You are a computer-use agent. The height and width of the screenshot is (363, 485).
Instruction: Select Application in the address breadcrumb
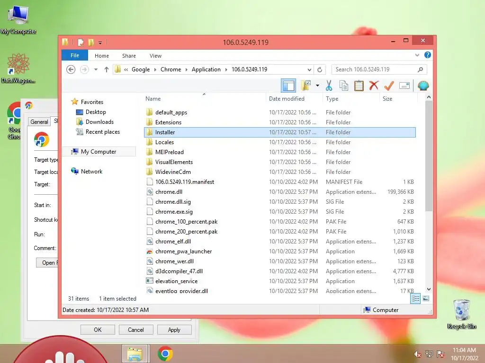pyautogui.click(x=206, y=69)
